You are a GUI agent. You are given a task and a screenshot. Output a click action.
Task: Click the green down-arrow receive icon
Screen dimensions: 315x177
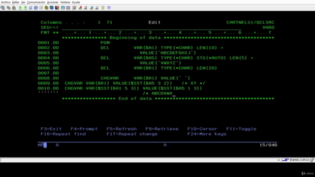click(x=25, y=8)
